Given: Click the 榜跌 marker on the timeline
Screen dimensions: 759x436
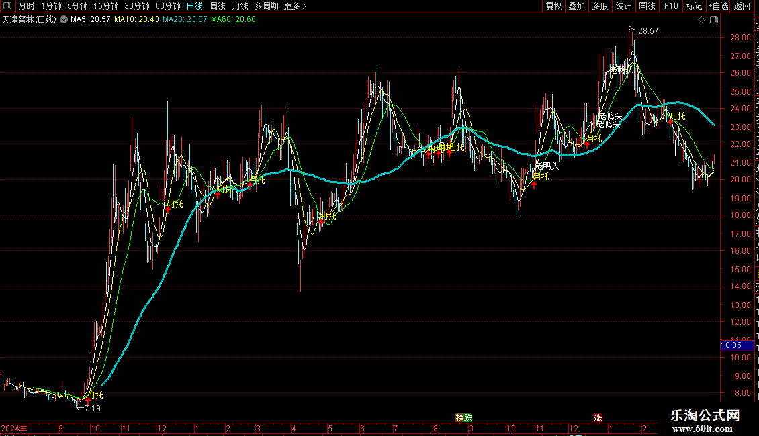Looking at the screenshot, I should pos(463,418).
